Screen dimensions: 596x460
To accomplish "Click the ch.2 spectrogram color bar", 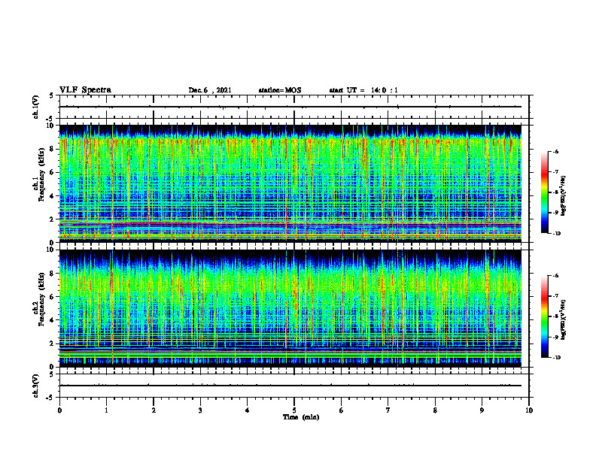I will click(x=544, y=316).
